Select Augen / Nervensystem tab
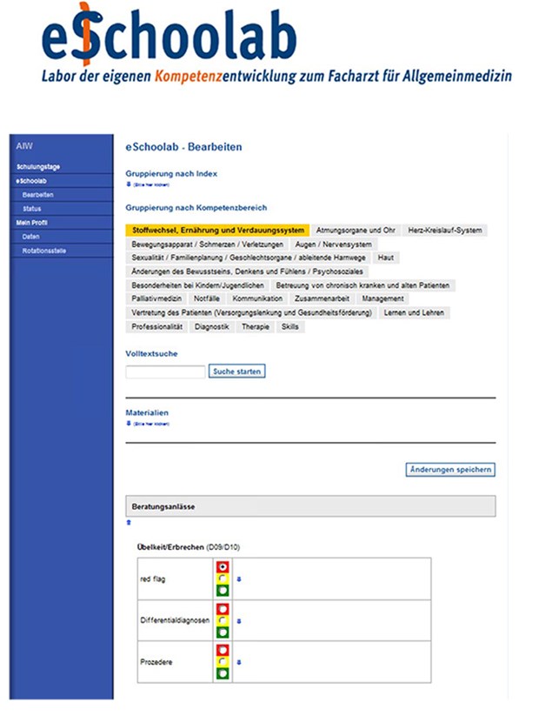 [333, 244]
